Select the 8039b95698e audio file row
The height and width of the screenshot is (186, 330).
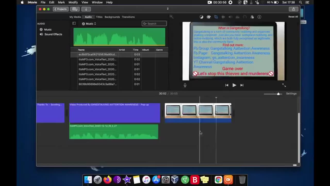tap(119, 84)
